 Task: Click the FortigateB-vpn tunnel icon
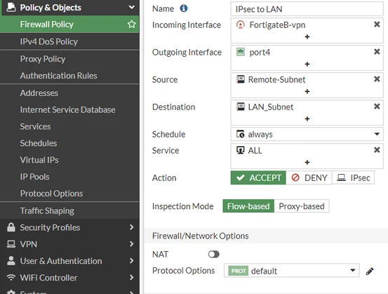(240, 25)
